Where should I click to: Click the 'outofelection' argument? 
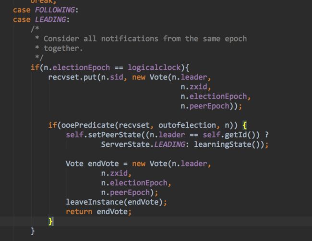pyautogui.click(x=187, y=125)
